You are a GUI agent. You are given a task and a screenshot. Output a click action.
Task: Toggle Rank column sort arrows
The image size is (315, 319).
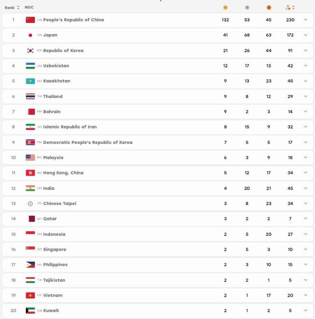18,8
